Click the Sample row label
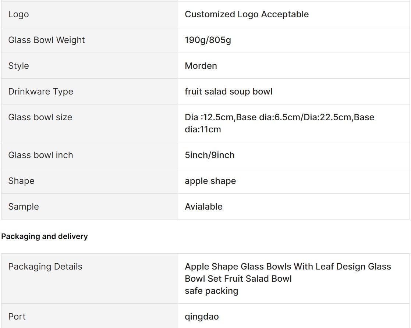 pyautogui.click(x=24, y=207)
